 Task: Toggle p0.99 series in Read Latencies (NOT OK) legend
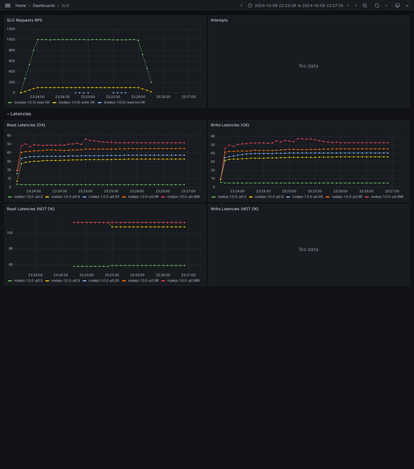(x=143, y=281)
